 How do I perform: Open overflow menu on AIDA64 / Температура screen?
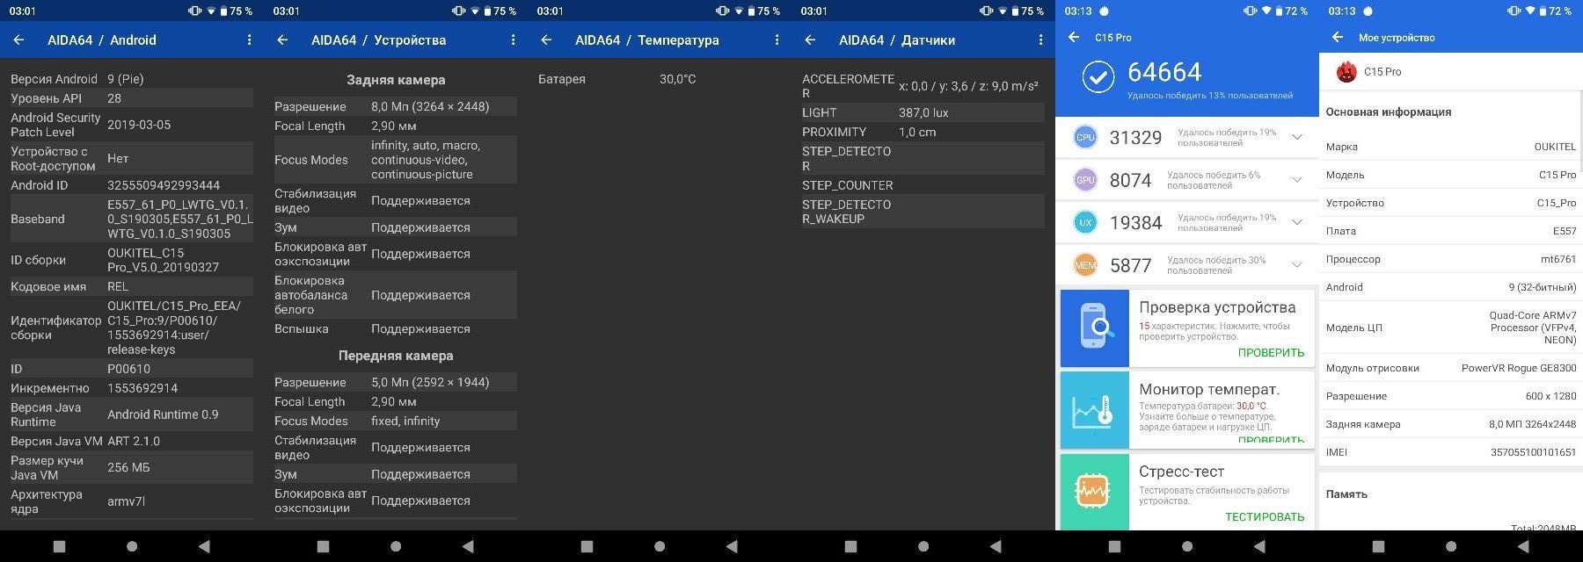pos(777,40)
